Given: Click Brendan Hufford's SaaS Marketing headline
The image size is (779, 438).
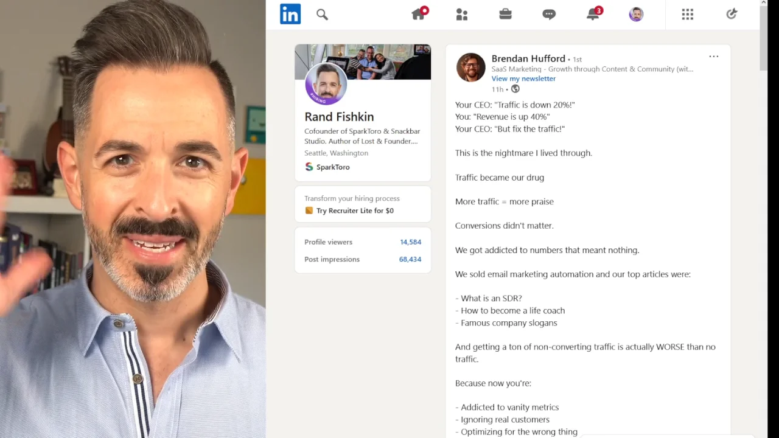Looking at the screenshot, I should pos(592,69).
